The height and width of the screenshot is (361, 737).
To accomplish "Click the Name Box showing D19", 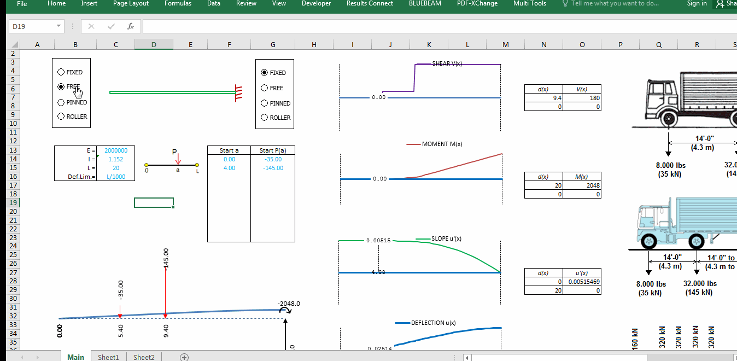I will pyautogui.click(x=32, y=26).
